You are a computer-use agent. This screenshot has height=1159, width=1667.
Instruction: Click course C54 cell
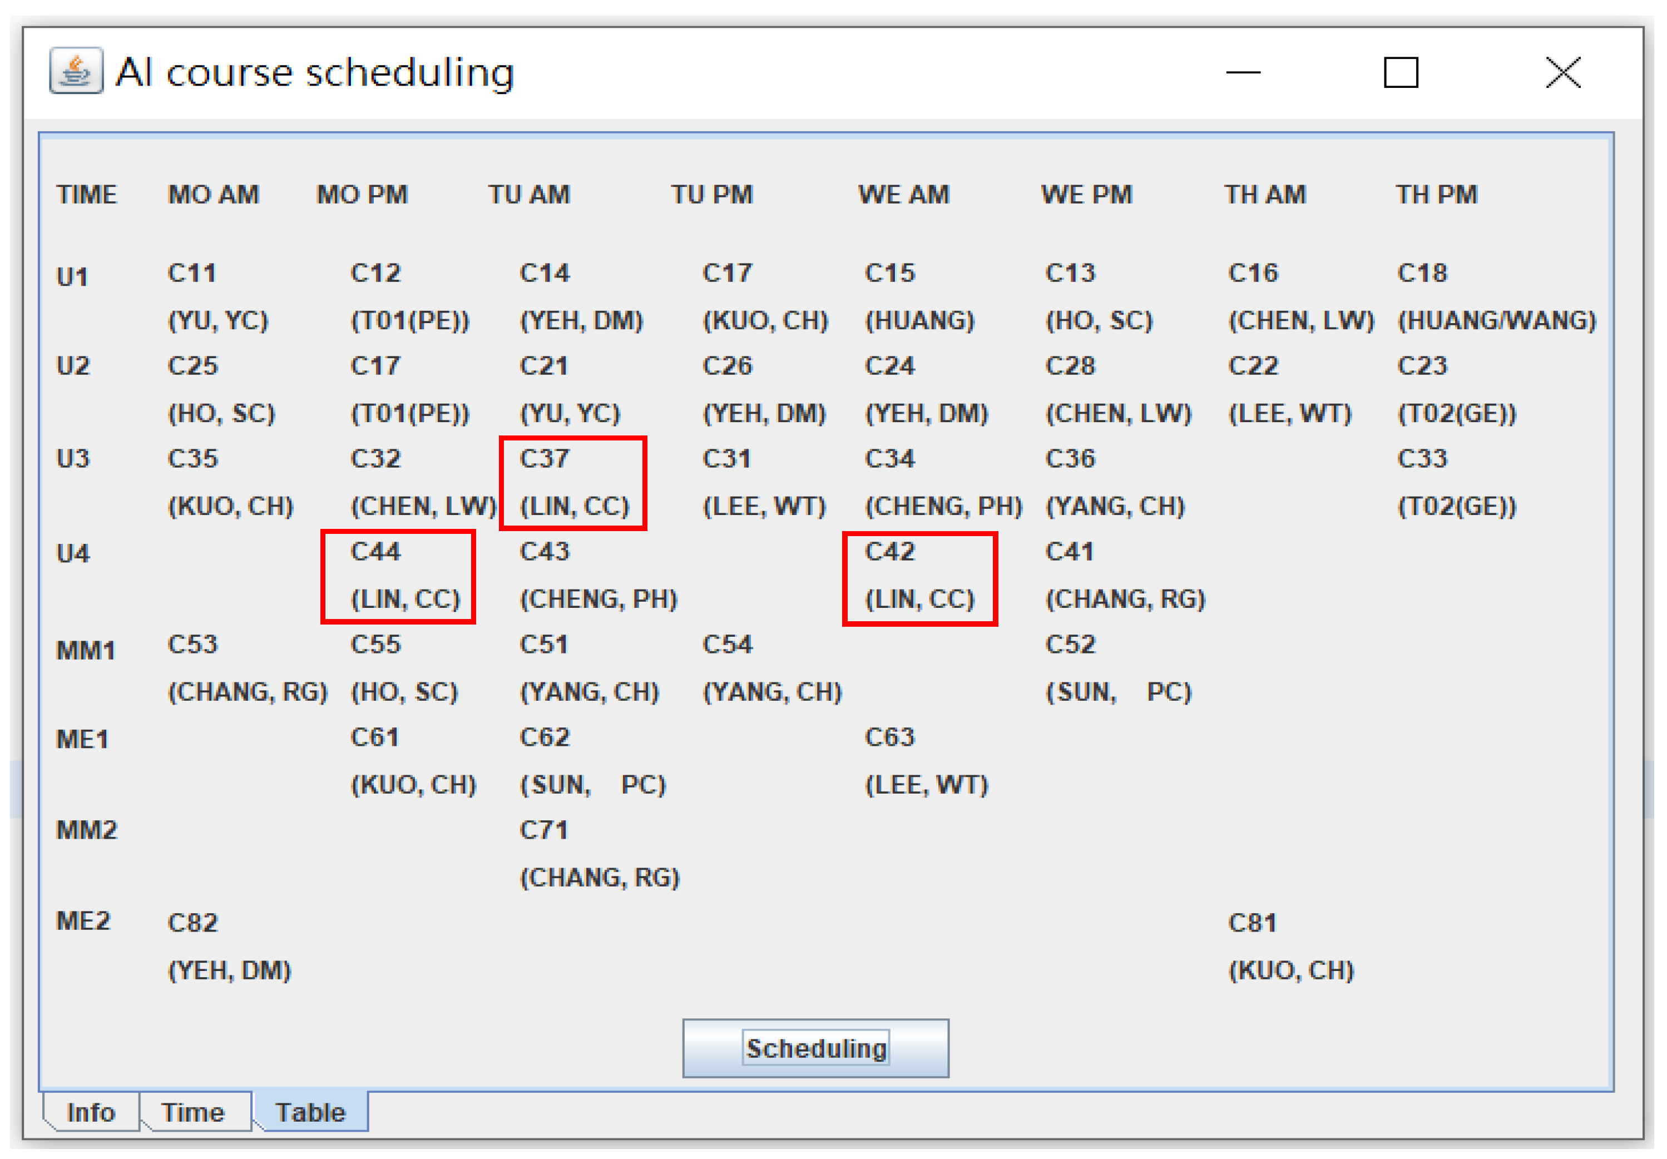coord(728,643)
